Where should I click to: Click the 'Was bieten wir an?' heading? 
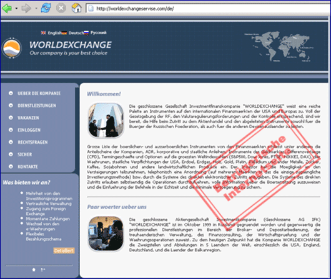26,182
